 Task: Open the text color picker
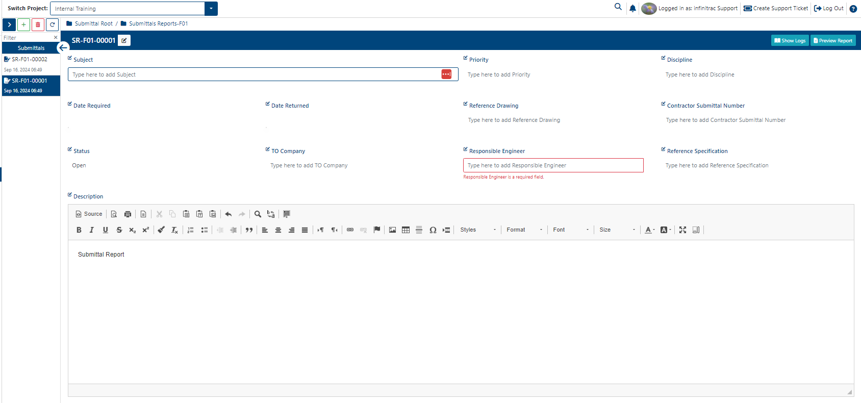(649, 230)
